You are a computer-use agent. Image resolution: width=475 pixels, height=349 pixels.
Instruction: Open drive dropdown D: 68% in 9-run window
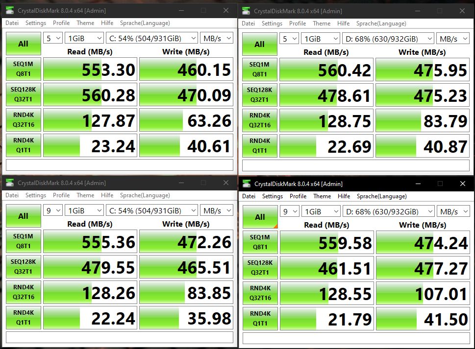pyautogui.click(x=389, y=211)
